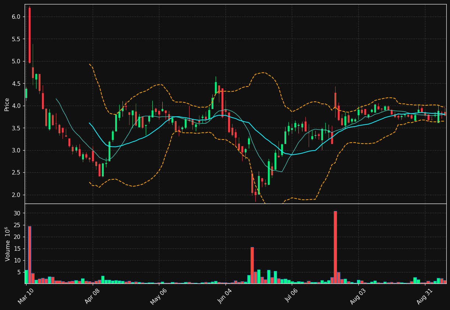Click the 5 volume axis label
Screen dimensions: 450x310
coord(19,272)
